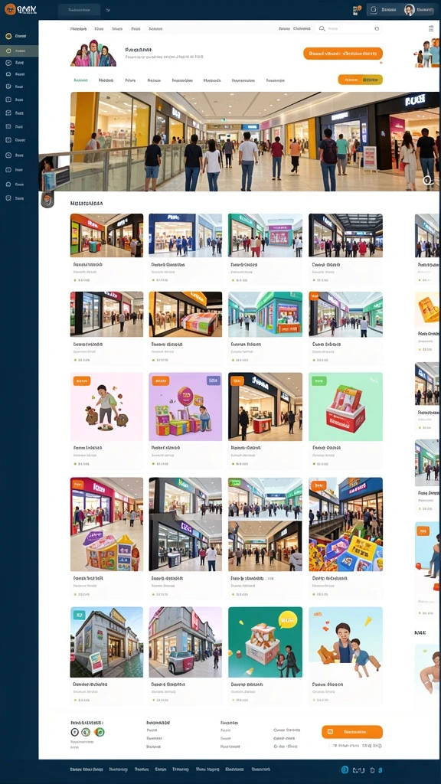This screenshot has width=441, height=784.
Task: Click the green tag on the mint gift box card
Action: 319,381
